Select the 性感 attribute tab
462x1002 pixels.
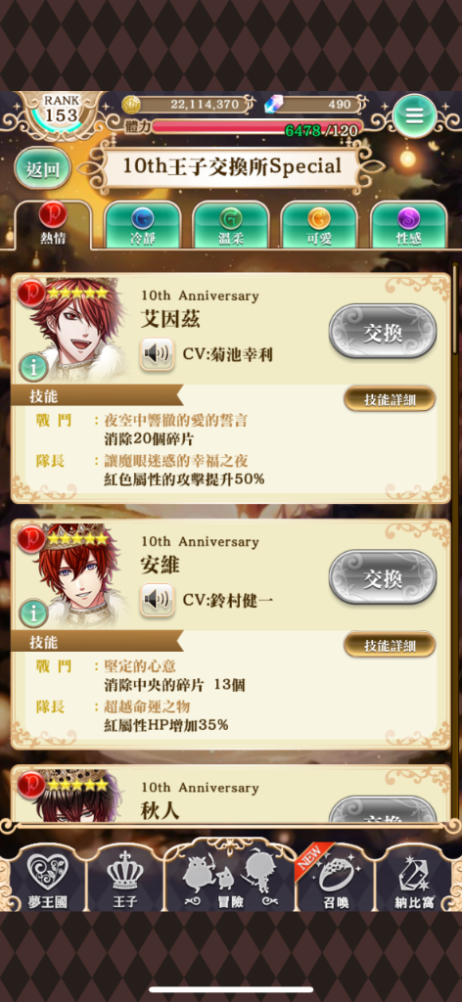(408, 225)
